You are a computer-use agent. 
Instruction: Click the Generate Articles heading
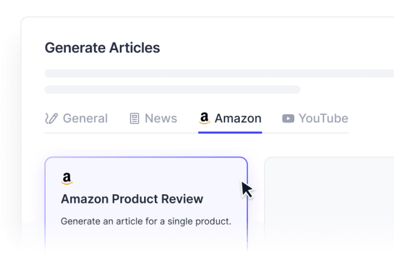click(102, 48)
